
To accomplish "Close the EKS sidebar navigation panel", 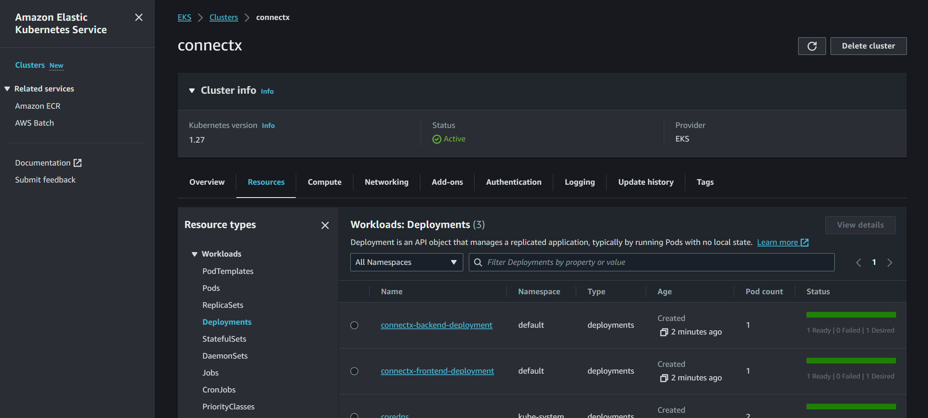I will [x=138, y=17].
